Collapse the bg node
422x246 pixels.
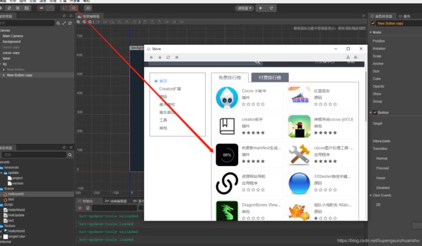[x=1, y=64]
